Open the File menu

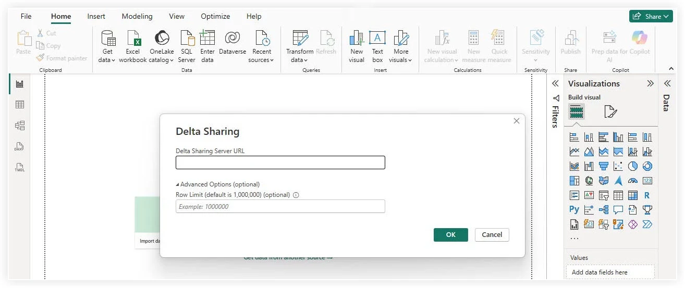click(26, 16)
